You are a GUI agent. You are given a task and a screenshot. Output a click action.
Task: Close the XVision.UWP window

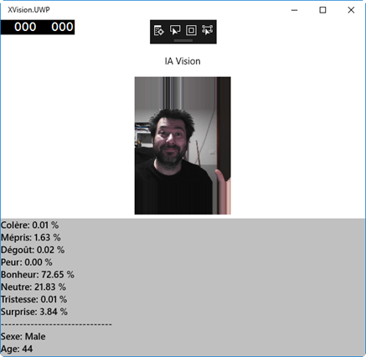point(351,10)
